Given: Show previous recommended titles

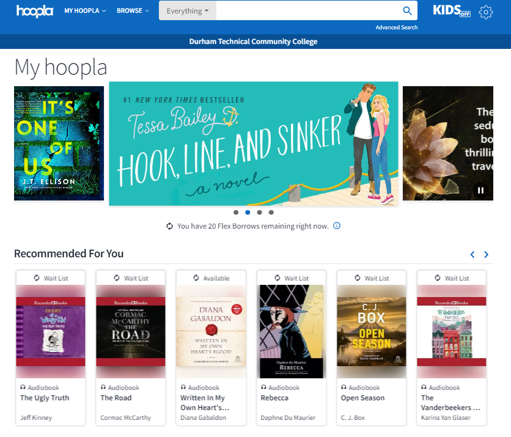Looking at the screenshot, I should (x=472, y=254).
